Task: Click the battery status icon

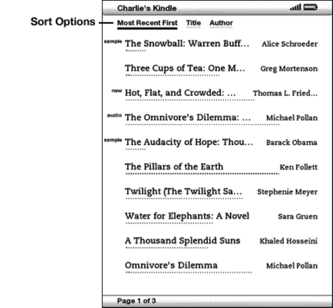Action: point(311,7)
